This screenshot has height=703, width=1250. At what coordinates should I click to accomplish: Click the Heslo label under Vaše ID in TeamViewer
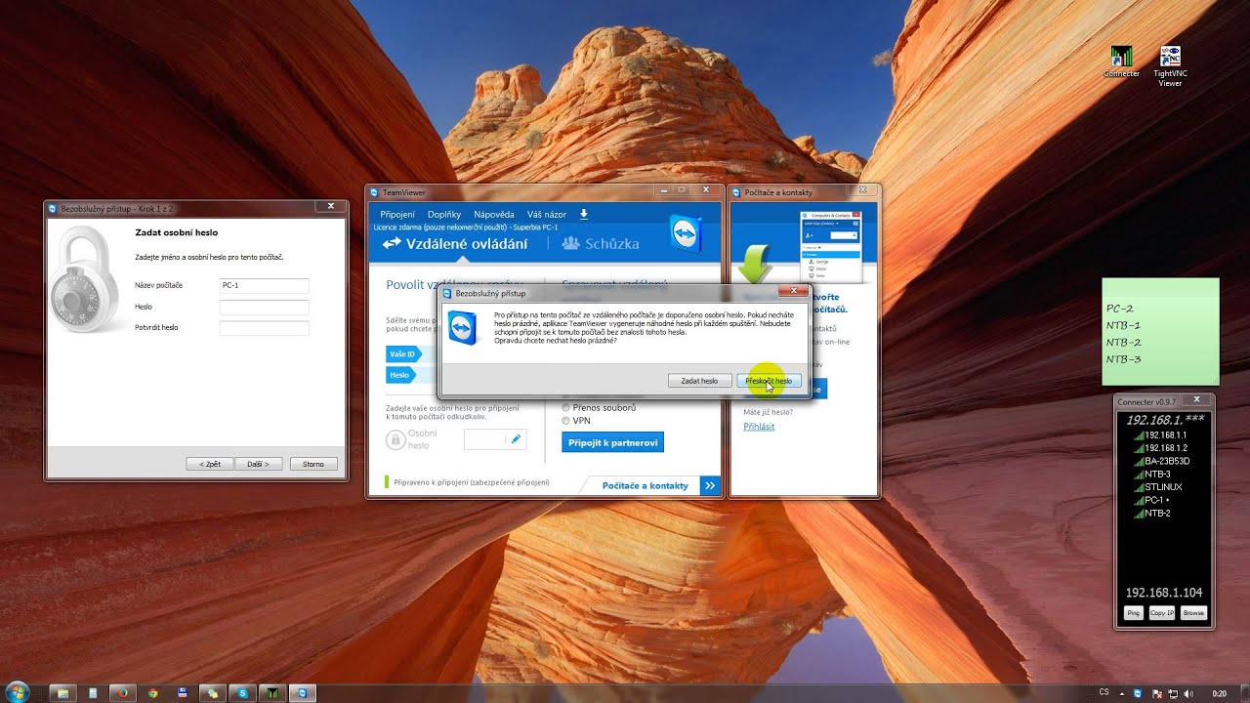click(x=400, y=375)
